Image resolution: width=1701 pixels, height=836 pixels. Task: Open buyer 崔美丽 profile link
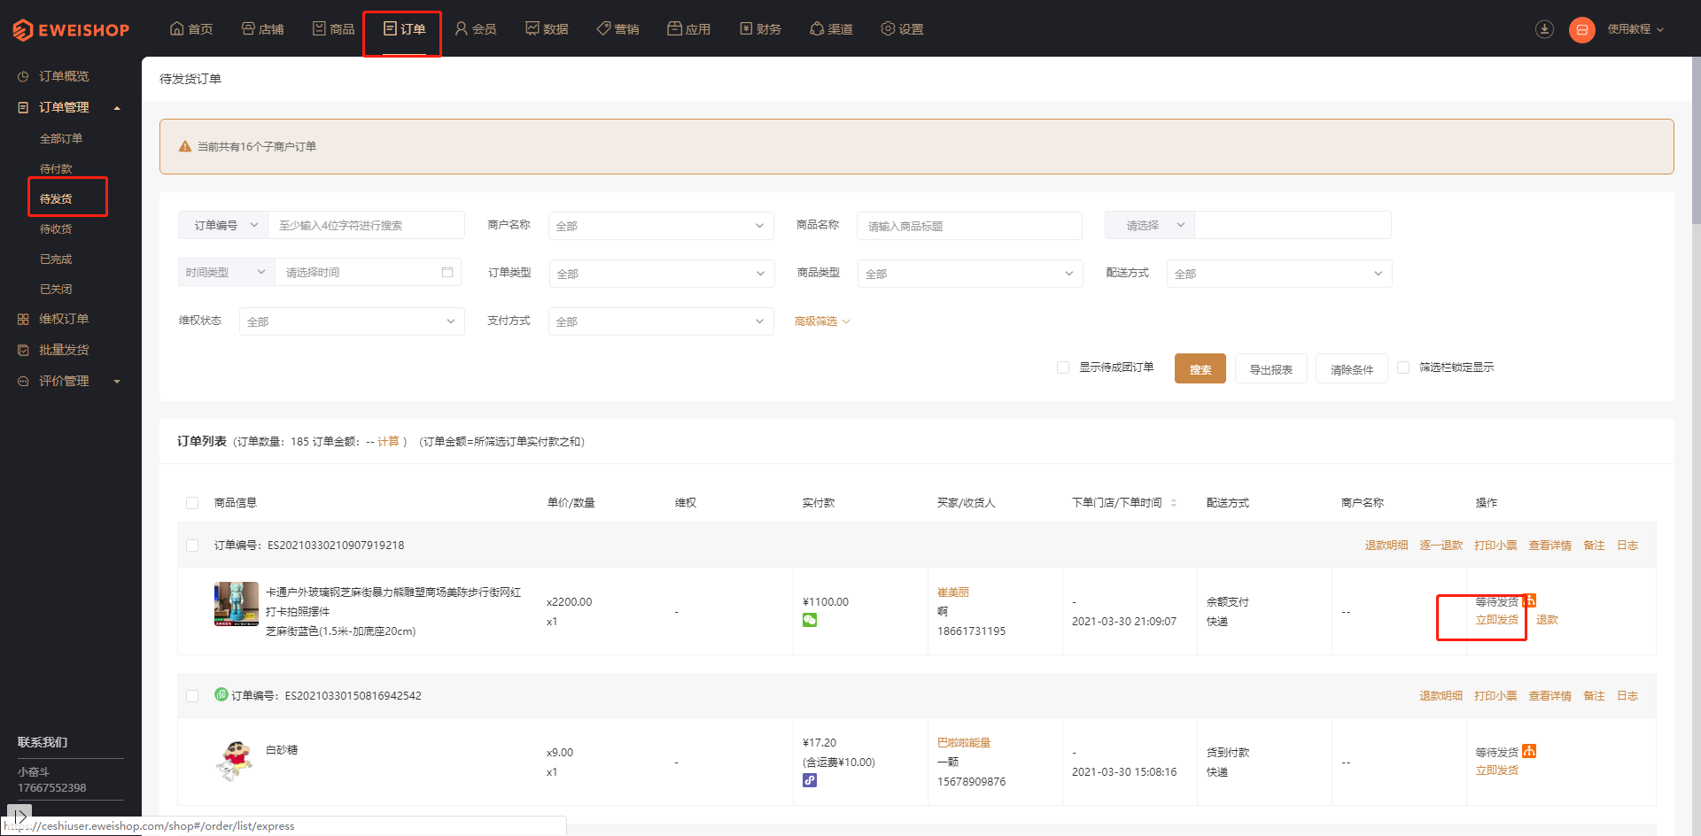click(953, 592)
